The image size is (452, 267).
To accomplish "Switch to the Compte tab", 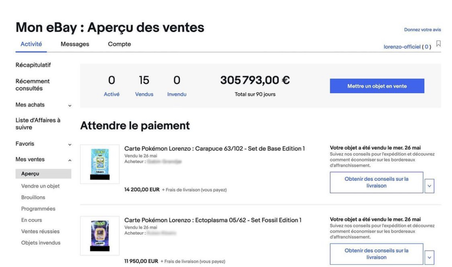I will [119, 44].
